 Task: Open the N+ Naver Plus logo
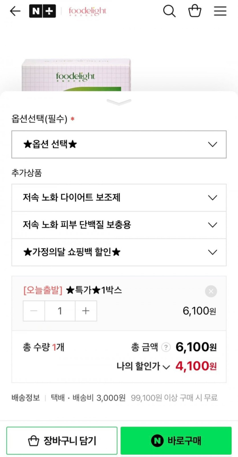pos(42,11)
